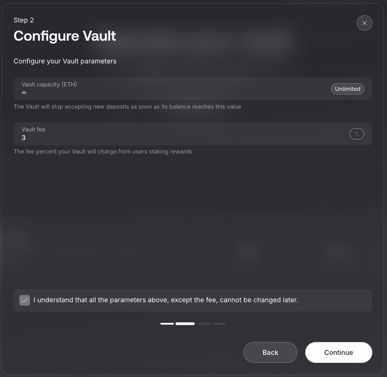
Task: Click the Vault capacity (ETH) label
Action: click(49, 84)
